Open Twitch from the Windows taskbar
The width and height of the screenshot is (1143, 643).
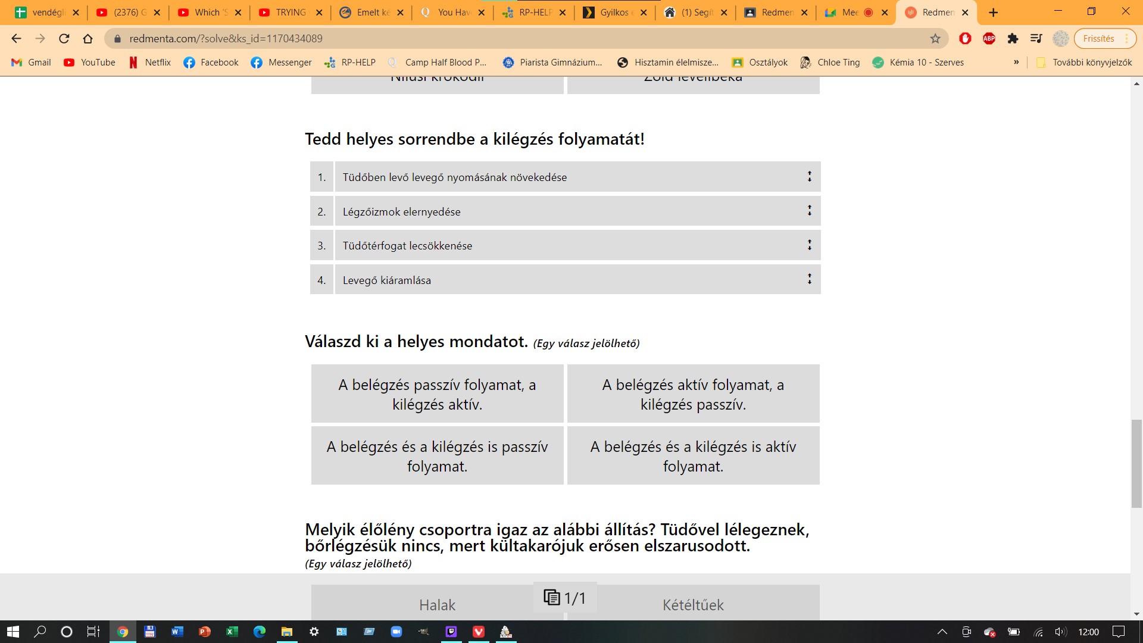point(451,632)
